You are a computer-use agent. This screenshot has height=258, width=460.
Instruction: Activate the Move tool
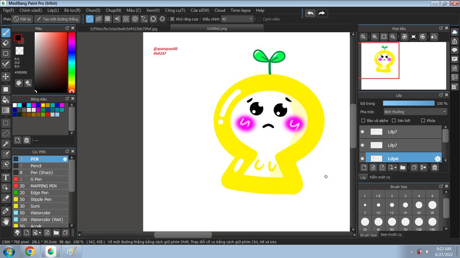click(x=6, y=77)
